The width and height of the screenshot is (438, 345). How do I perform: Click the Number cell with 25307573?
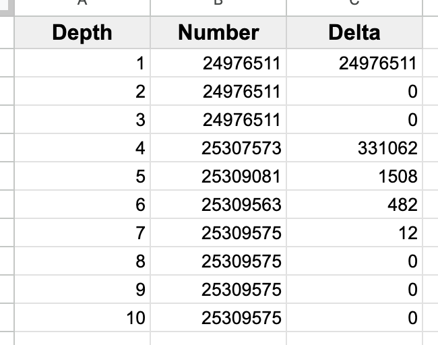(218, 148)
